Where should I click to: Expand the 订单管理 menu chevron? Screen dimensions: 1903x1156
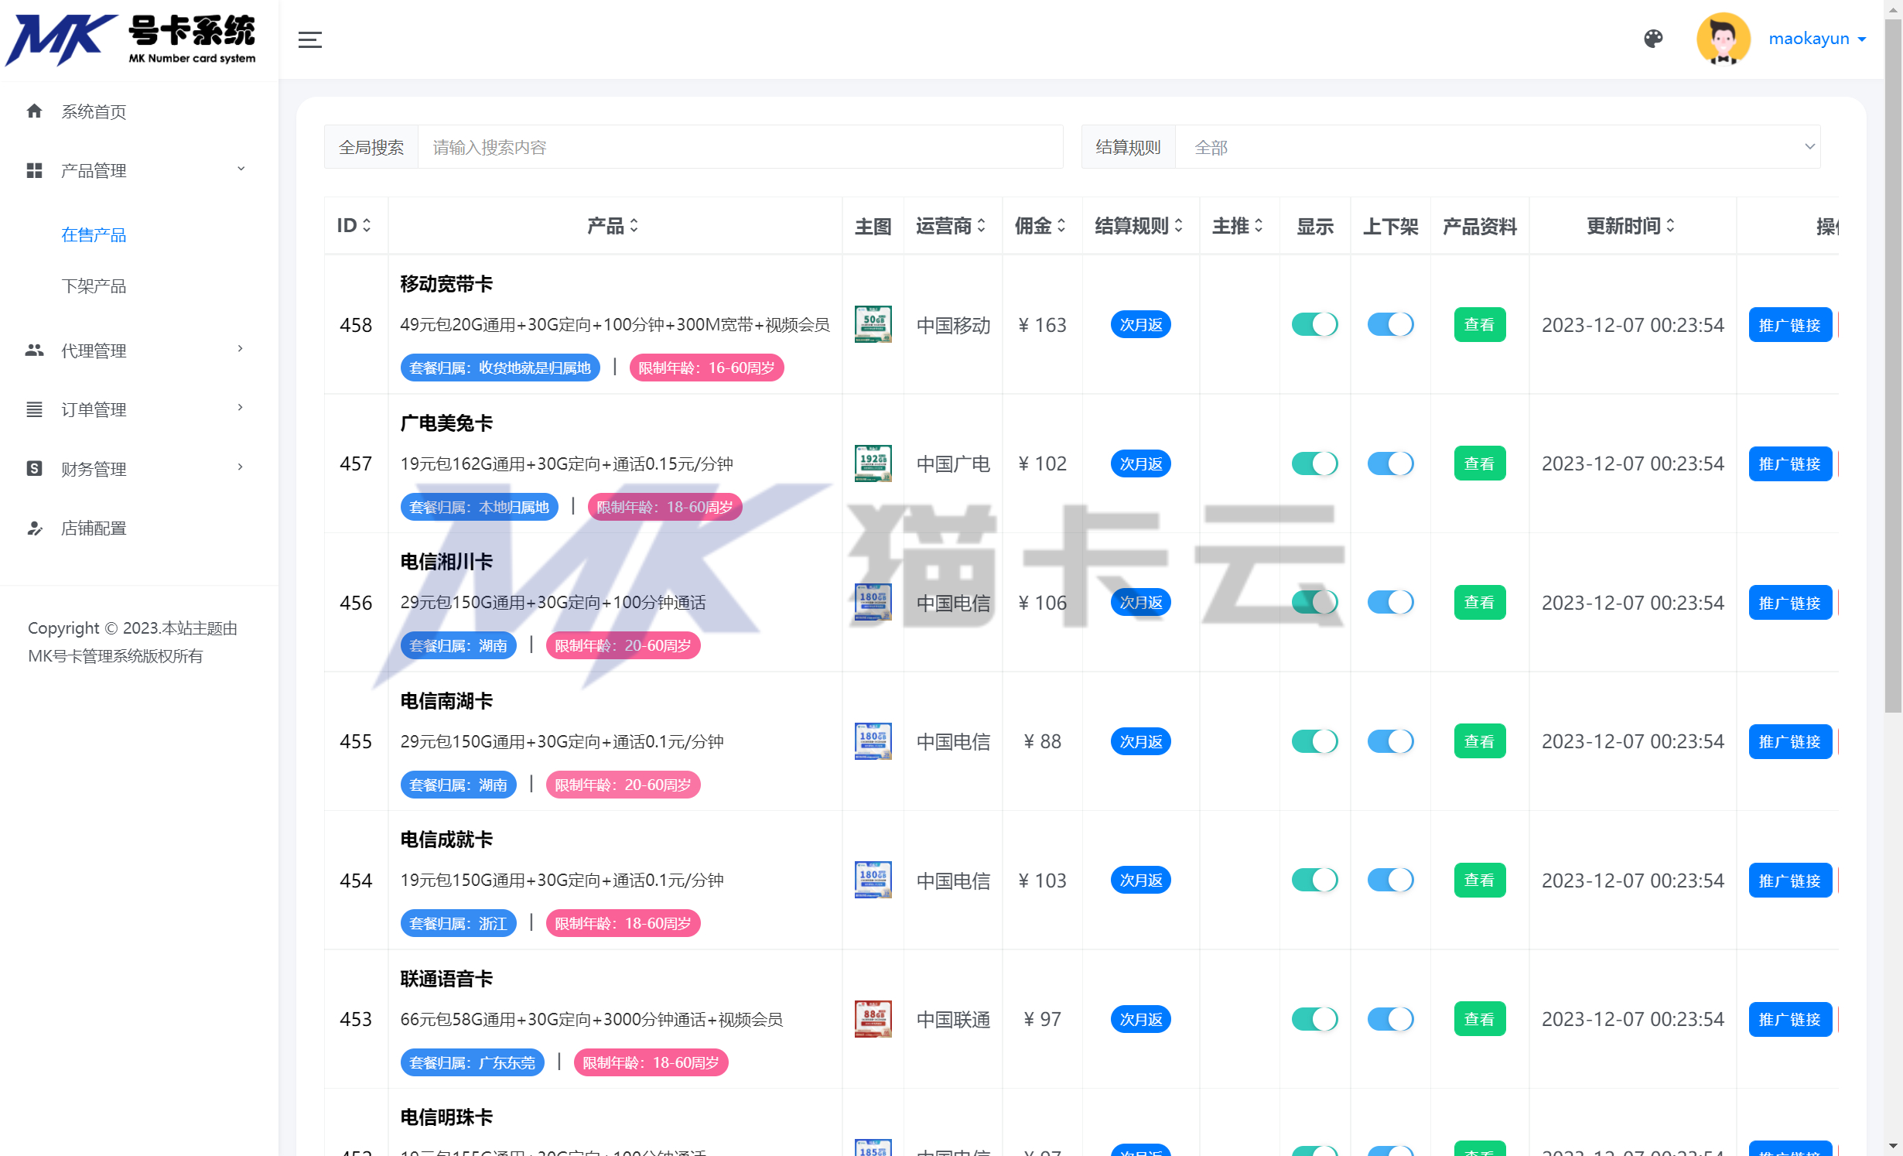point(241,408)
